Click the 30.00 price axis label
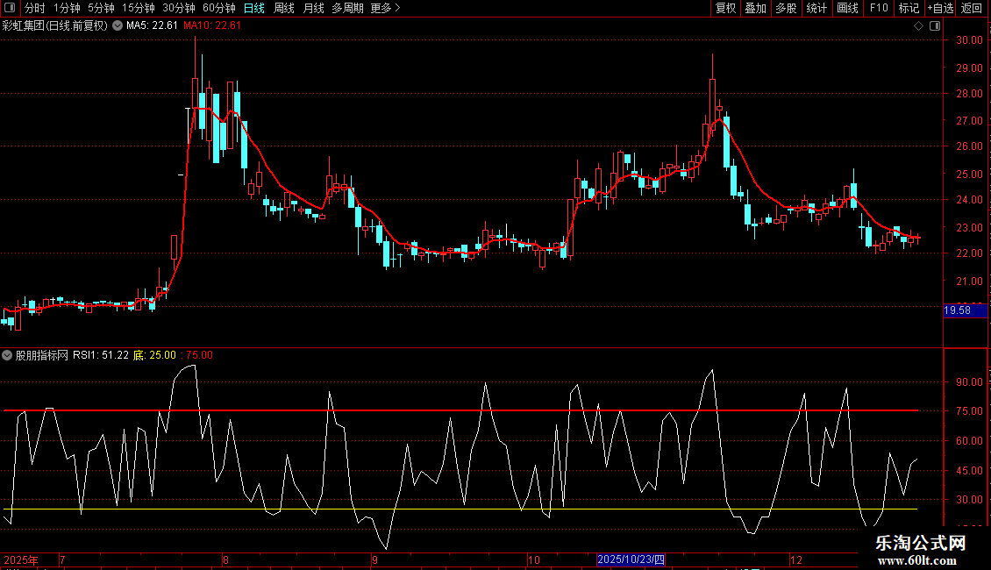 click(969, 39)
